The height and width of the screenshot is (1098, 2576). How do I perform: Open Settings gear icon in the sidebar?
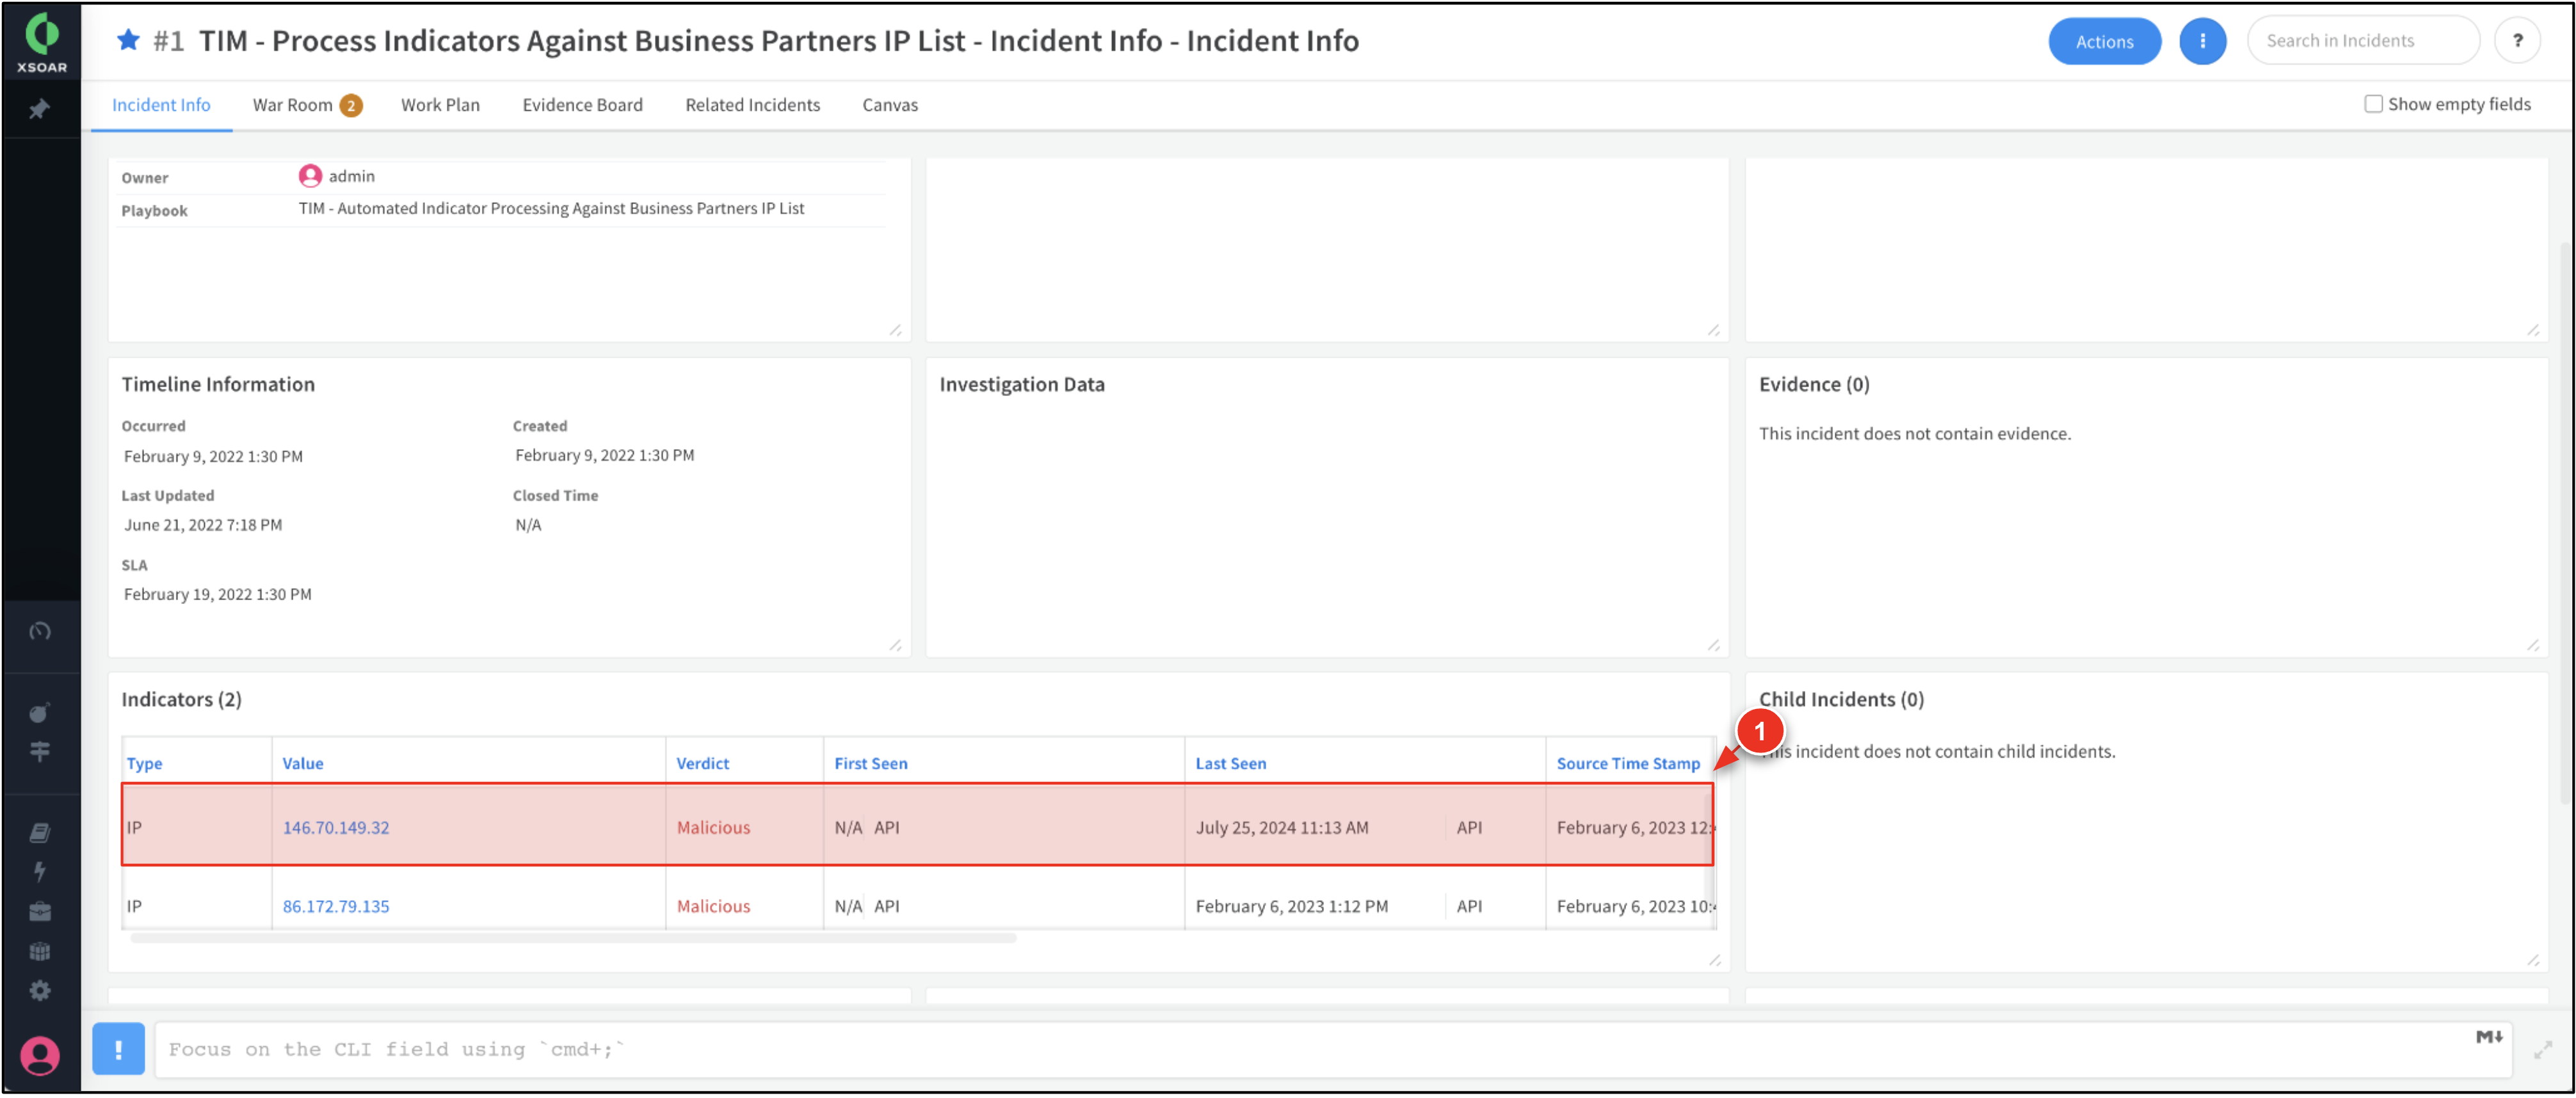point(40,991)
